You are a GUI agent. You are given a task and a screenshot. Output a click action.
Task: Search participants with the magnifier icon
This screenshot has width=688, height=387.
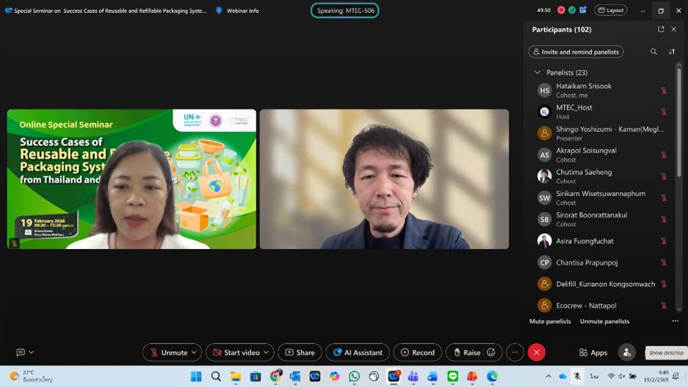pyautogui.click(x=654, y=52)
